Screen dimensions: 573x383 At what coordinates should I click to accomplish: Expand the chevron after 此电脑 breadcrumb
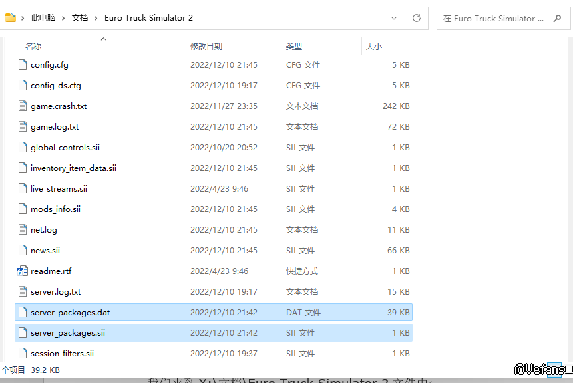click(x=64, y=18)
